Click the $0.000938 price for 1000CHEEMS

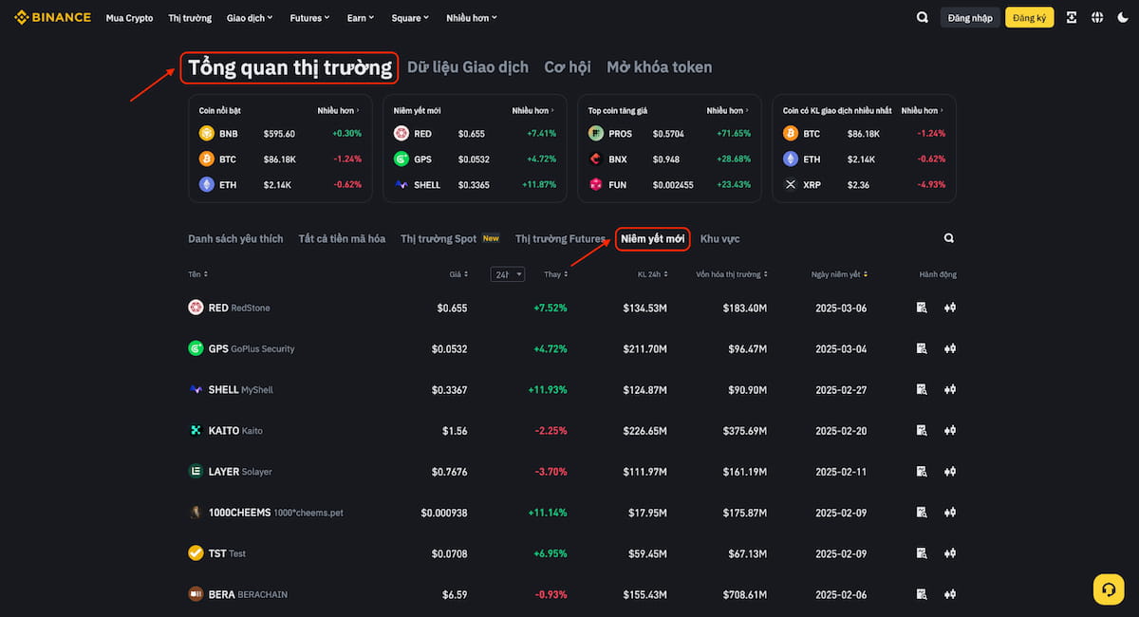click(x=444, y=513)
